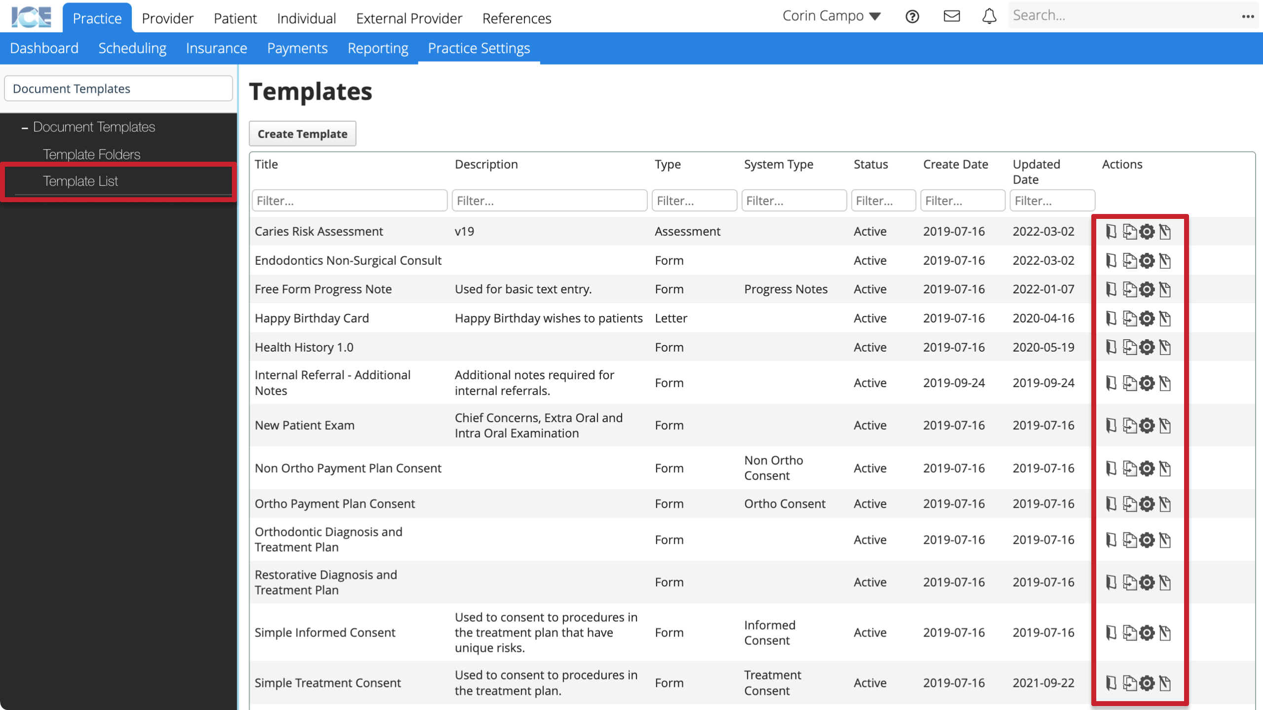
Task: Click the copy icon for Ortho Payment Plan Consent
Action: (x=1129, y=504)
